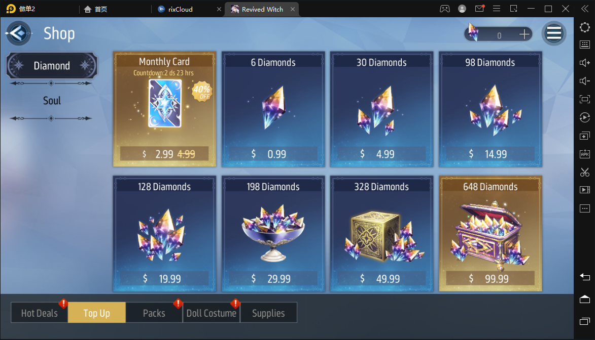Switch to the rixCloud emulator tab
The image size is (595, 340).
point(180,9)
